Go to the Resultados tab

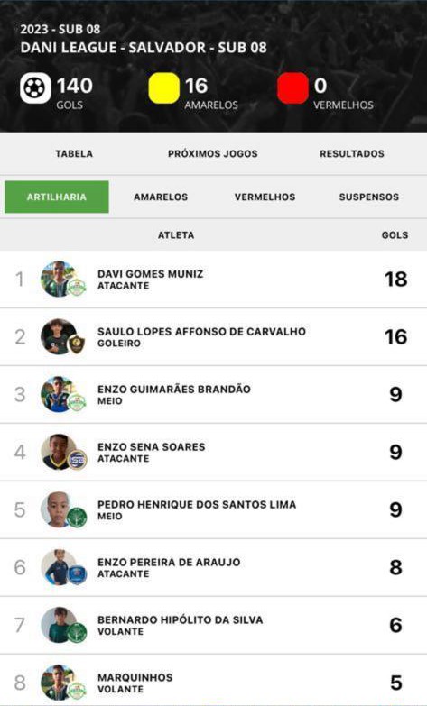pos(352,153)
